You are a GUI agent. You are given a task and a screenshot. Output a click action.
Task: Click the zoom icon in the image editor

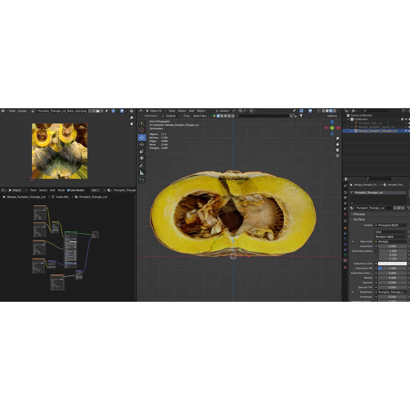point(131,118)
